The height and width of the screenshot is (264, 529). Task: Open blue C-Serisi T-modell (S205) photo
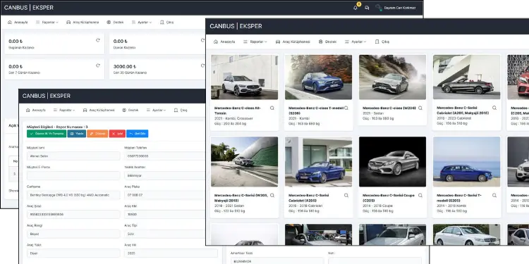click(467, 162)
